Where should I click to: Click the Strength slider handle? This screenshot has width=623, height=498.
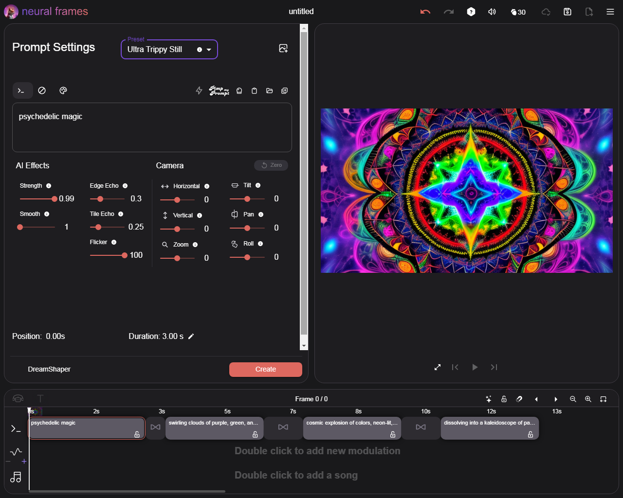[55, 199]
